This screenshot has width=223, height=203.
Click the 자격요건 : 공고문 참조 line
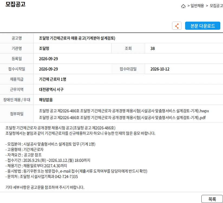click(24, 155)
